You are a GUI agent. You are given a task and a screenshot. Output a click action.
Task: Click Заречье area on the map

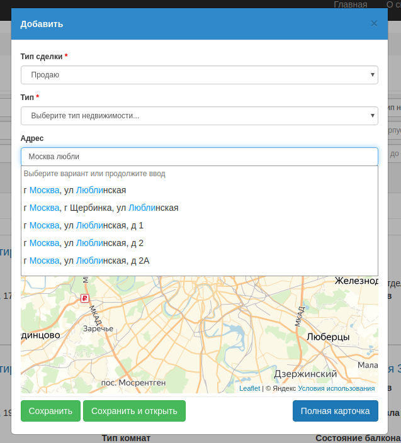tap(98, 328)
